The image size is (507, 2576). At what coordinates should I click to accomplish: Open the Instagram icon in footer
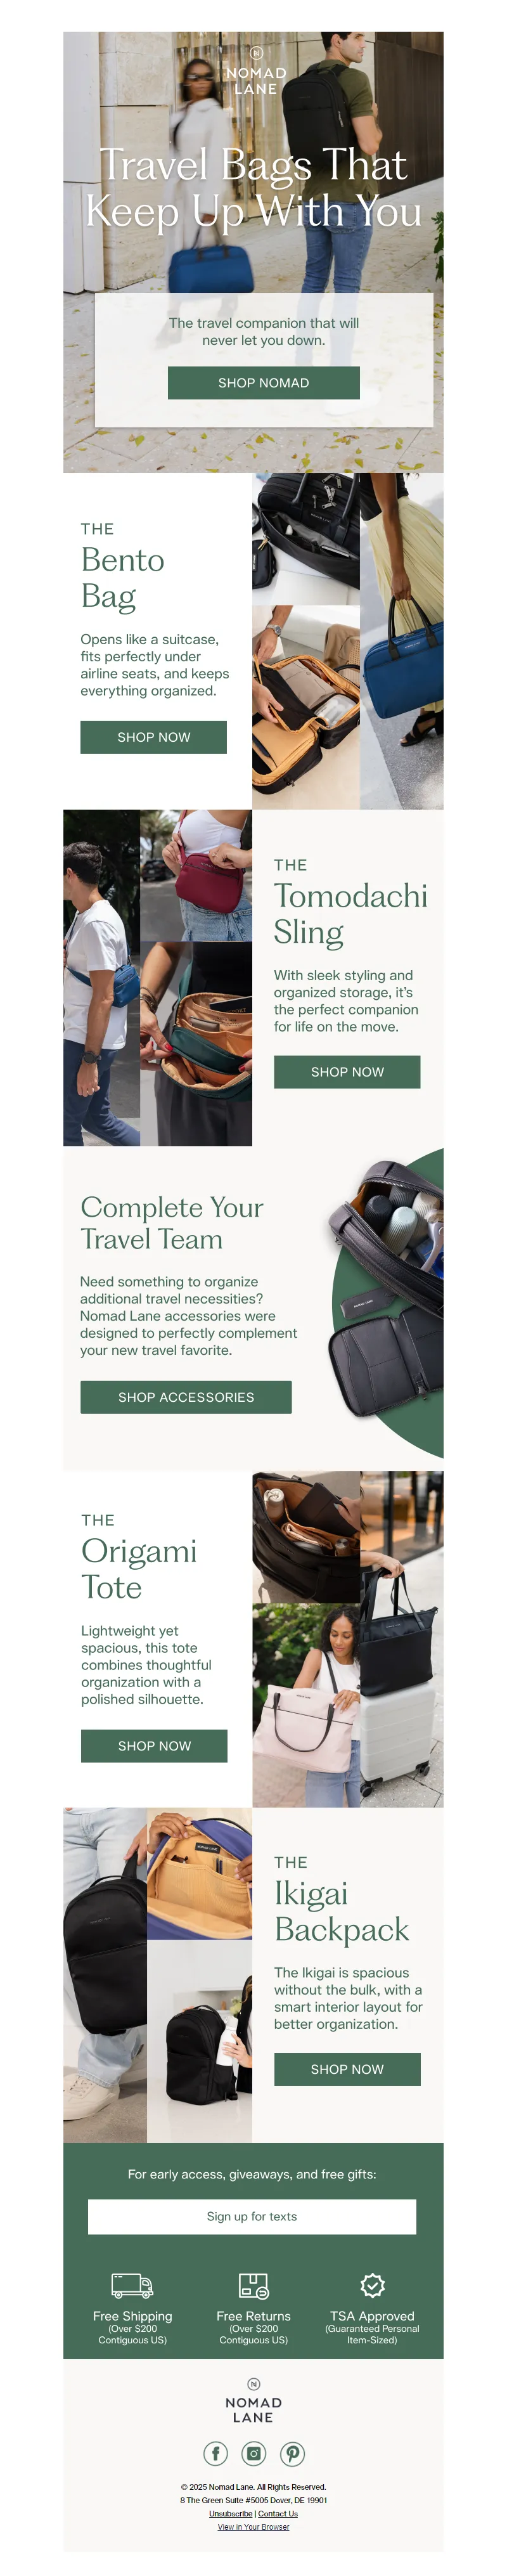click(254, 2453)
